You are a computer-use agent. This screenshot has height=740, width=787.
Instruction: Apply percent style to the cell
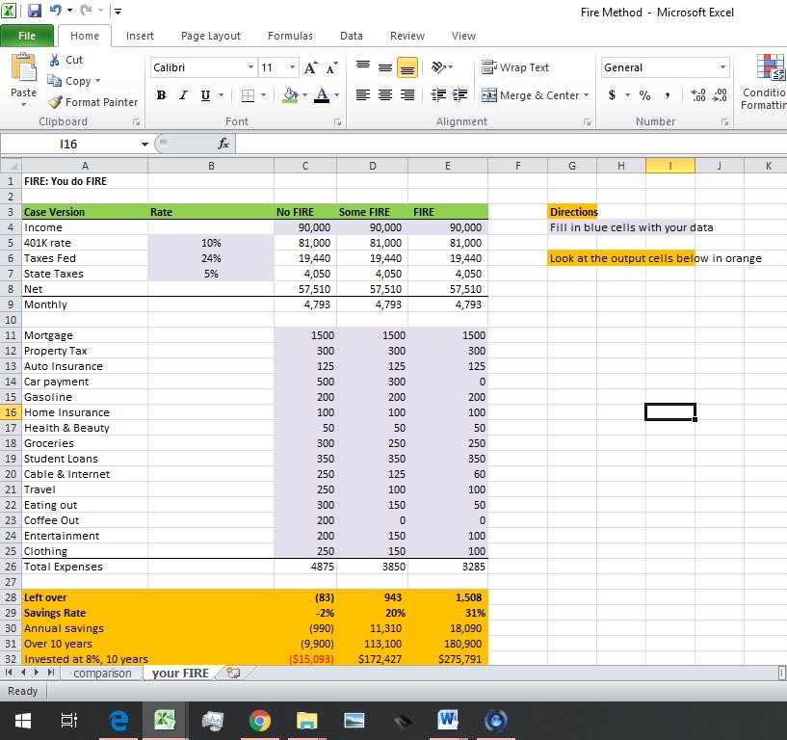point(644,95)
